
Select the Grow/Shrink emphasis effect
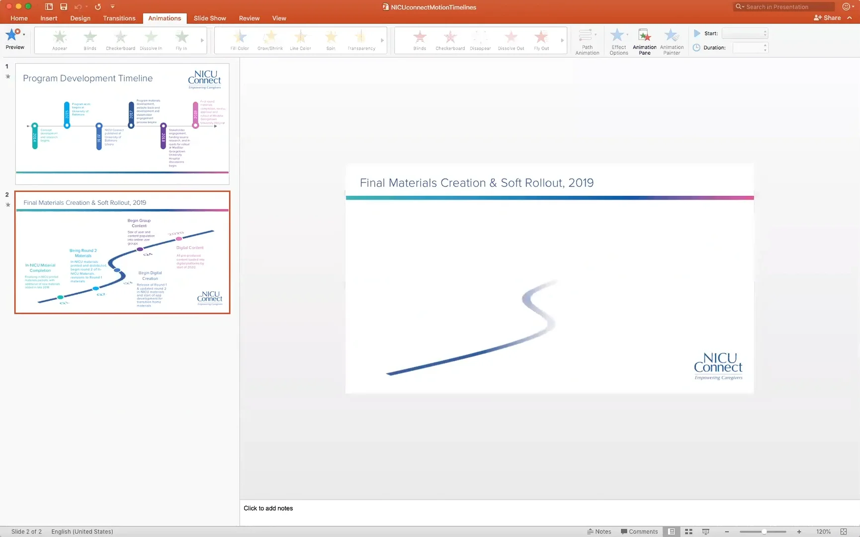270,40
